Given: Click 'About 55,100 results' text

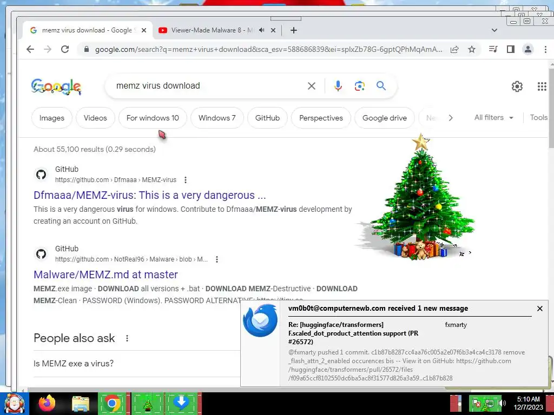Looking at the screenshot, I should tap(94, 149).
